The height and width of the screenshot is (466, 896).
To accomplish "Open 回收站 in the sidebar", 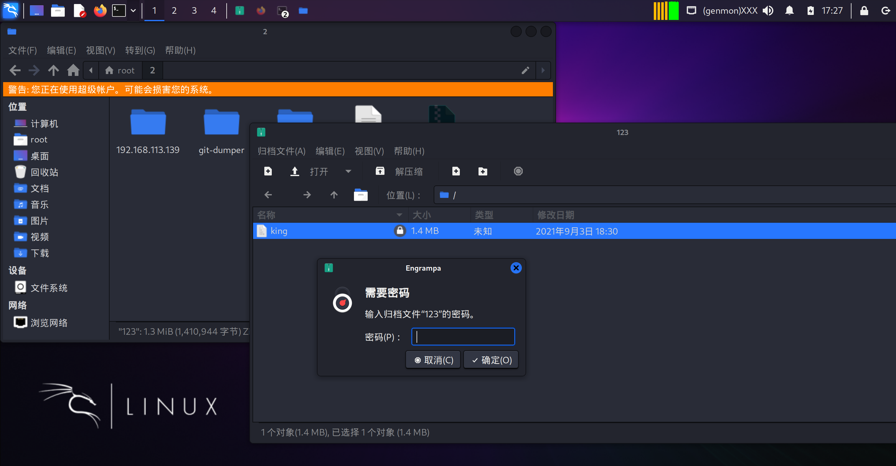I will (x=44, y=172).
